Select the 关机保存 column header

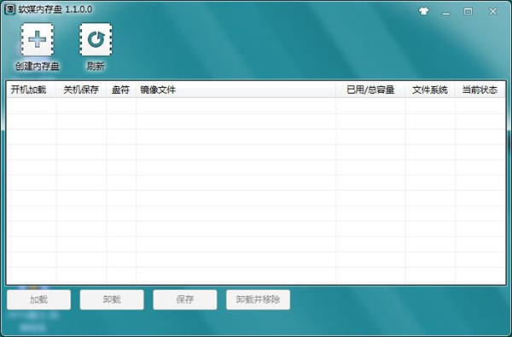(x=81, y=90)
